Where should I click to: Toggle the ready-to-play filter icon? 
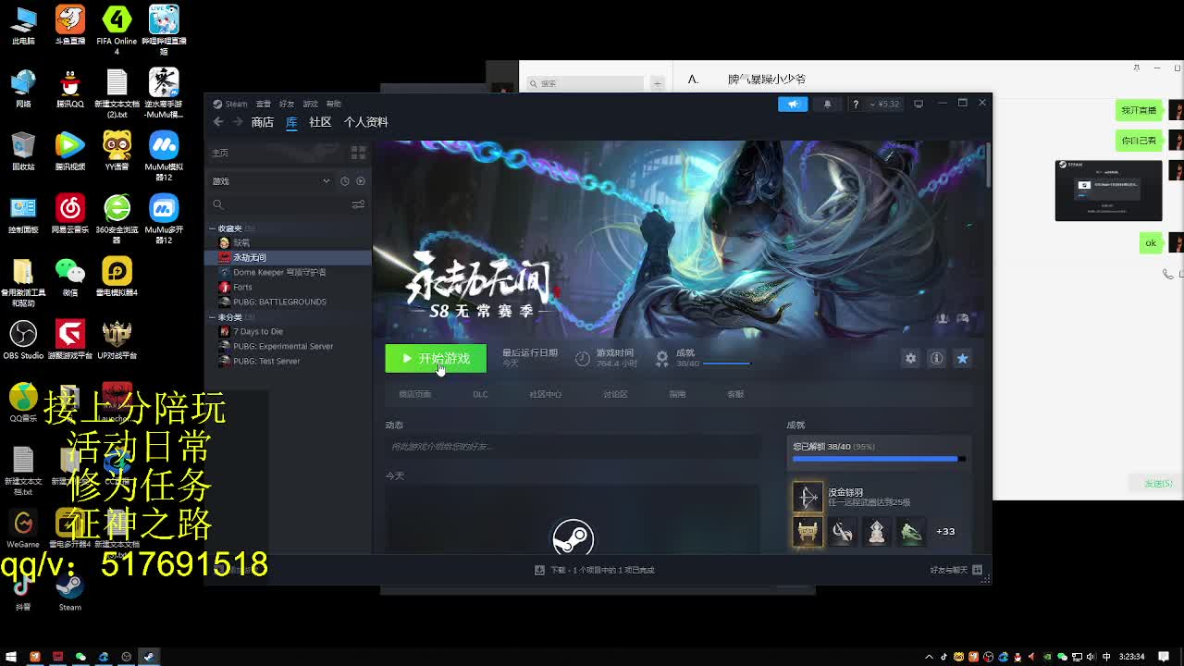(x=361, y=181)
